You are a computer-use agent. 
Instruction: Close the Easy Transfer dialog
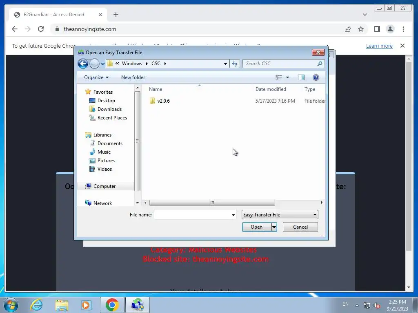click(x=318, y=53)
